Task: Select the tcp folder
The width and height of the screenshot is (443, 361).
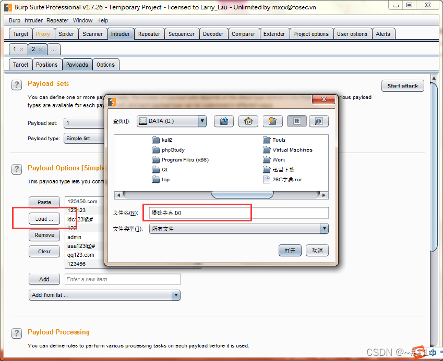Action: [x=161, y=179]
